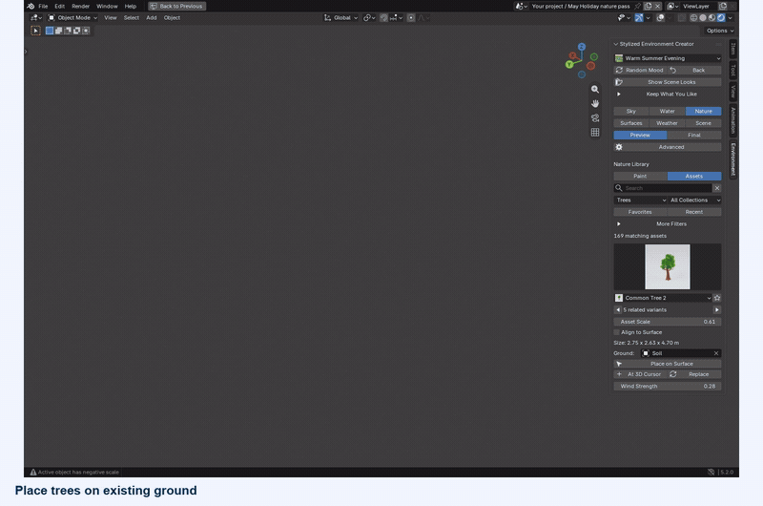Switch to the Nature tab
This screenshot has width=763, height=506.
pos(703,112)
